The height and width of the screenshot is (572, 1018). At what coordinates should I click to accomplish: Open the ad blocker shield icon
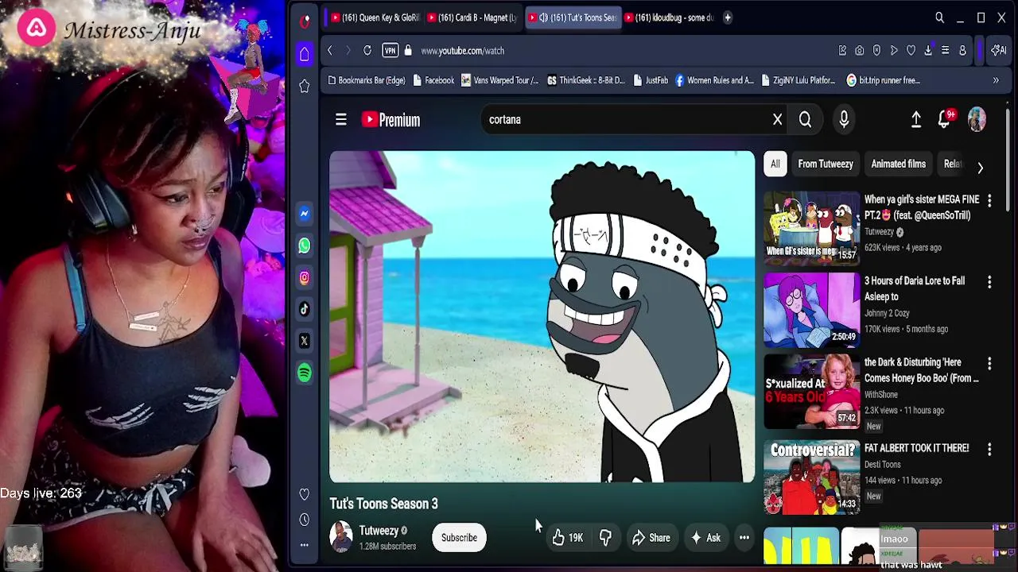coord(876,51)
